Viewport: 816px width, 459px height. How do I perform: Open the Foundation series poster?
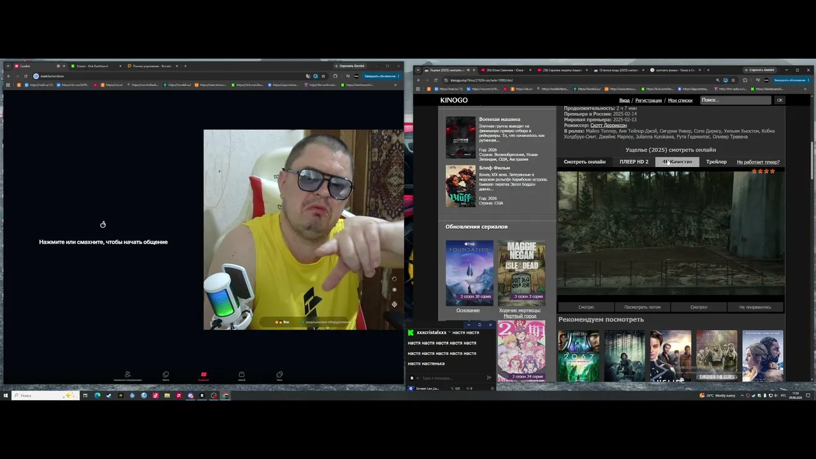click(470, 273)
